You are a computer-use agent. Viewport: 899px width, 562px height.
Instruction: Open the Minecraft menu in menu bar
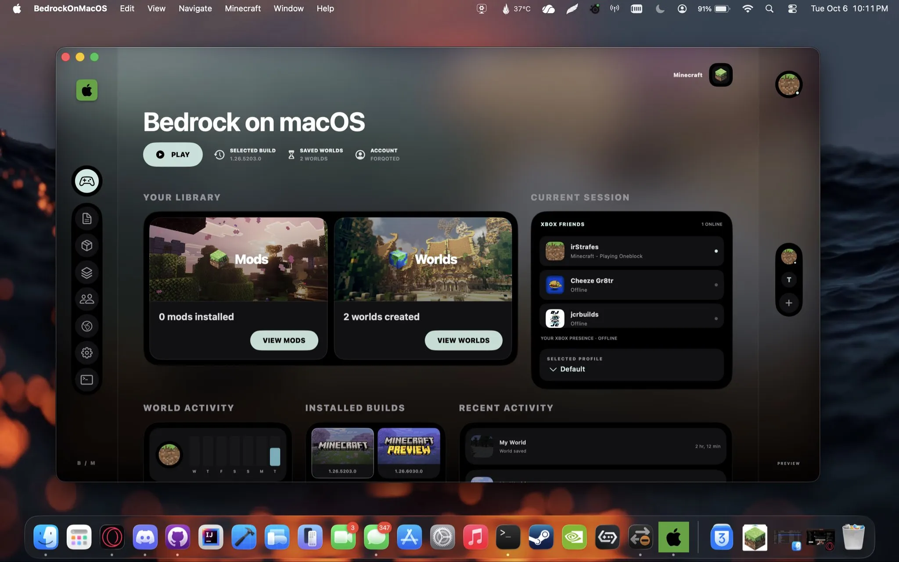coord(243,8)
